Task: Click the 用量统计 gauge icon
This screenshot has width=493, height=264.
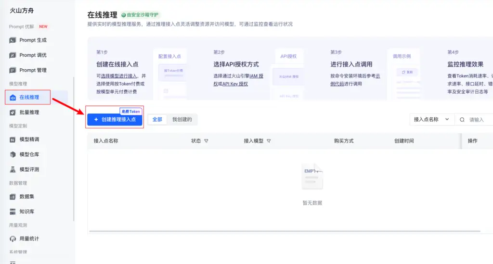Action: (13, 239)
